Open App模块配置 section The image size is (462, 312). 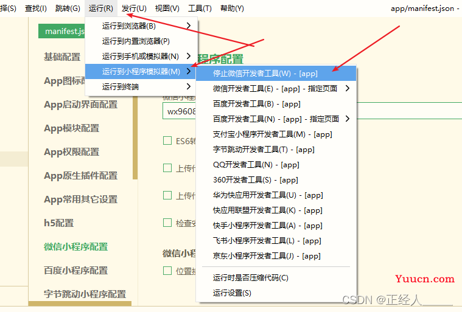coord(72,128)
